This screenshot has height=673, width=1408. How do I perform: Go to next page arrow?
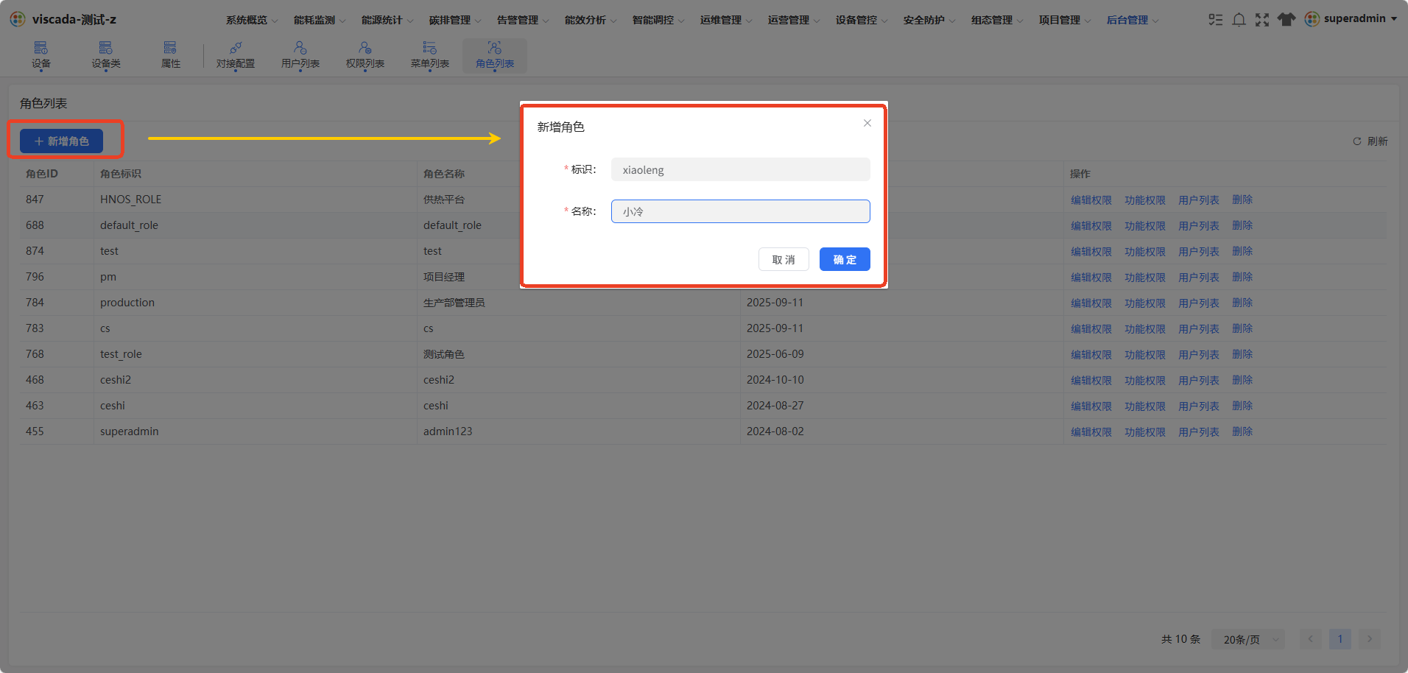(1370, 639)
